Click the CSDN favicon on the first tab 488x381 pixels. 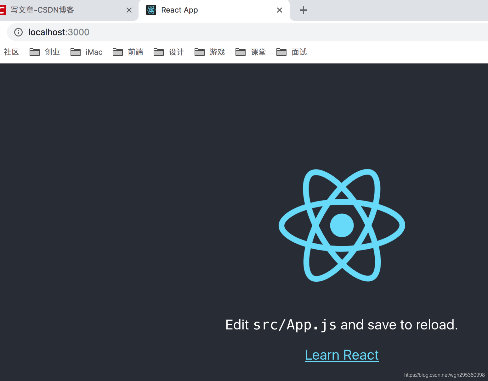click(x=3, y=10)
